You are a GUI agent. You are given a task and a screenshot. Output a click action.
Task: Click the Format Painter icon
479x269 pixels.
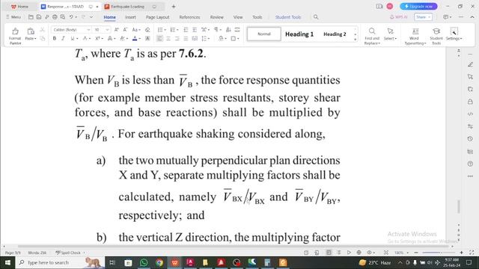[x=15, y=31]
